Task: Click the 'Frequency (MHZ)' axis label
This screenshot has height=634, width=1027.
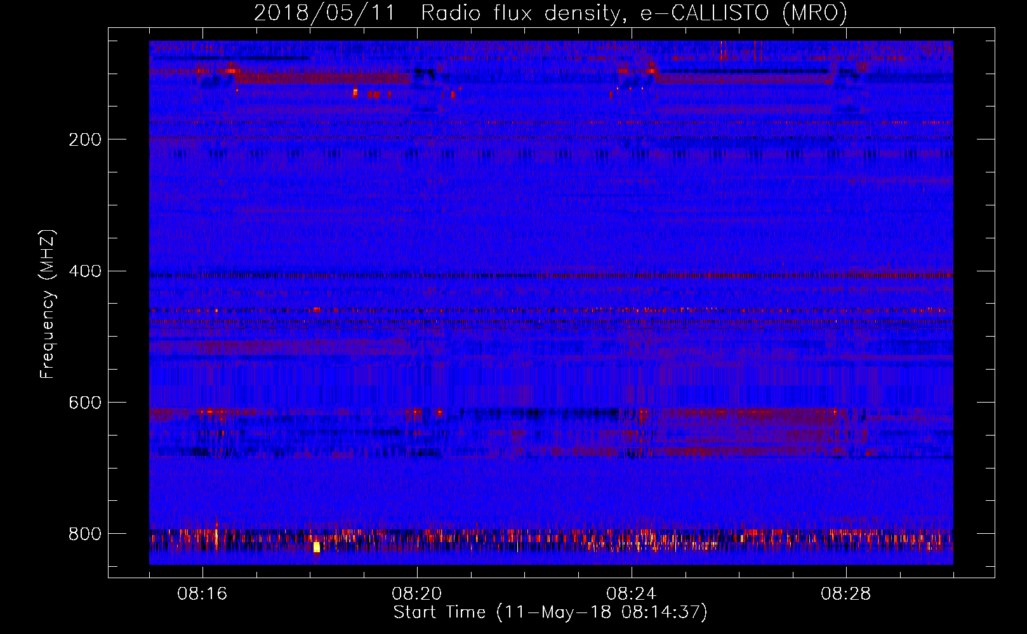Action: [47, 304]
